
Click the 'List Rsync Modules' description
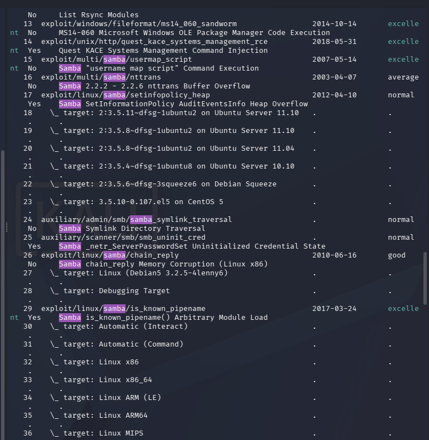coord(99,15)
